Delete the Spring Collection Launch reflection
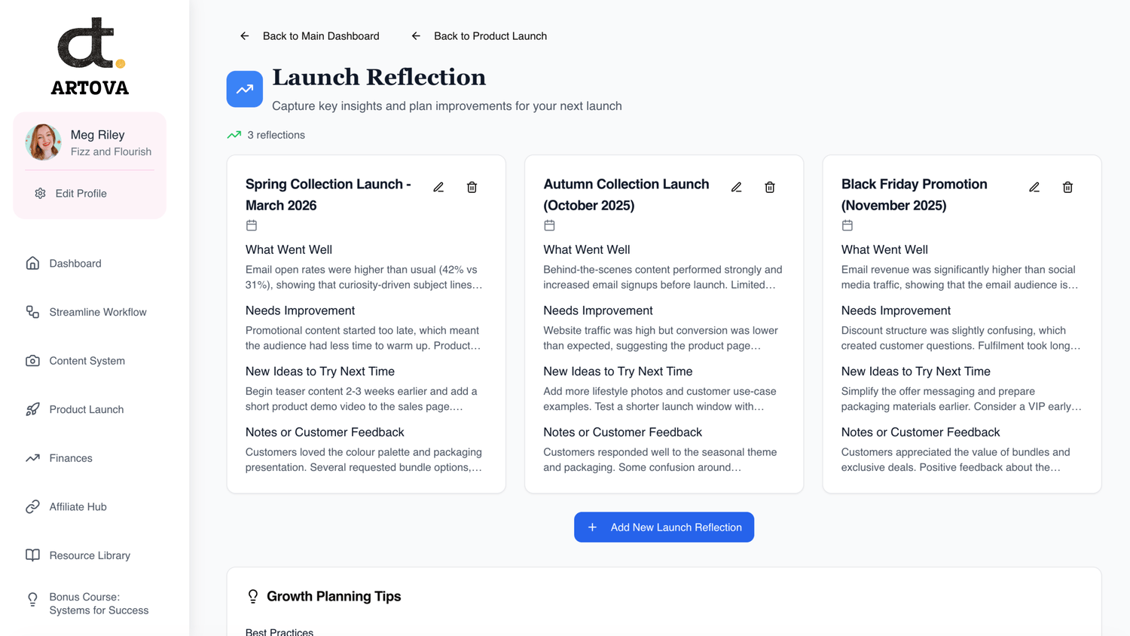 coord(472,188)
